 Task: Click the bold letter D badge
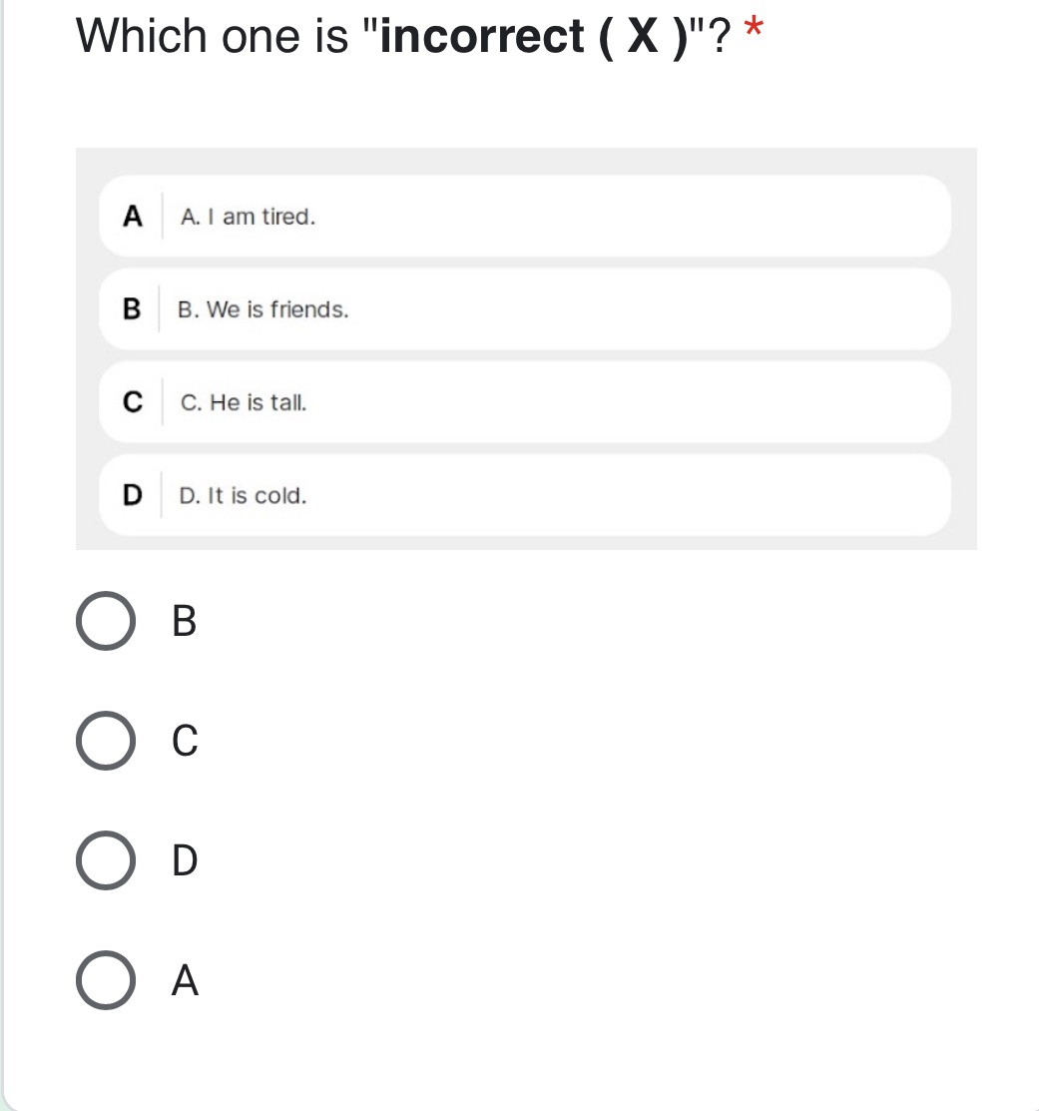click(x=130, y=495)
